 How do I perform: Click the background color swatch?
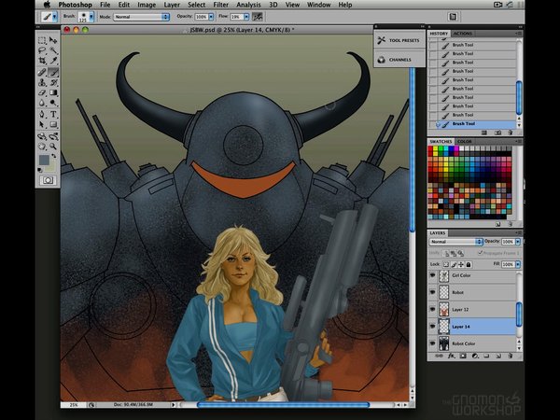click(x=52, y=167)
